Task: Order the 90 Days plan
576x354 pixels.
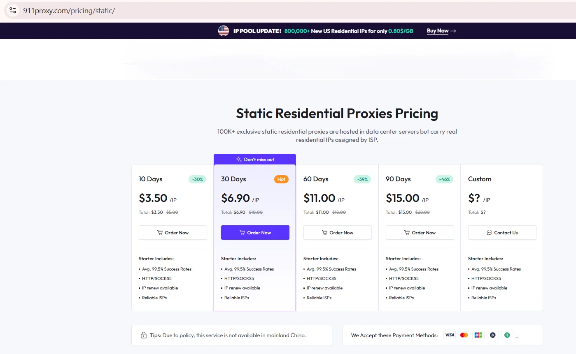Action: coord(420,233)
